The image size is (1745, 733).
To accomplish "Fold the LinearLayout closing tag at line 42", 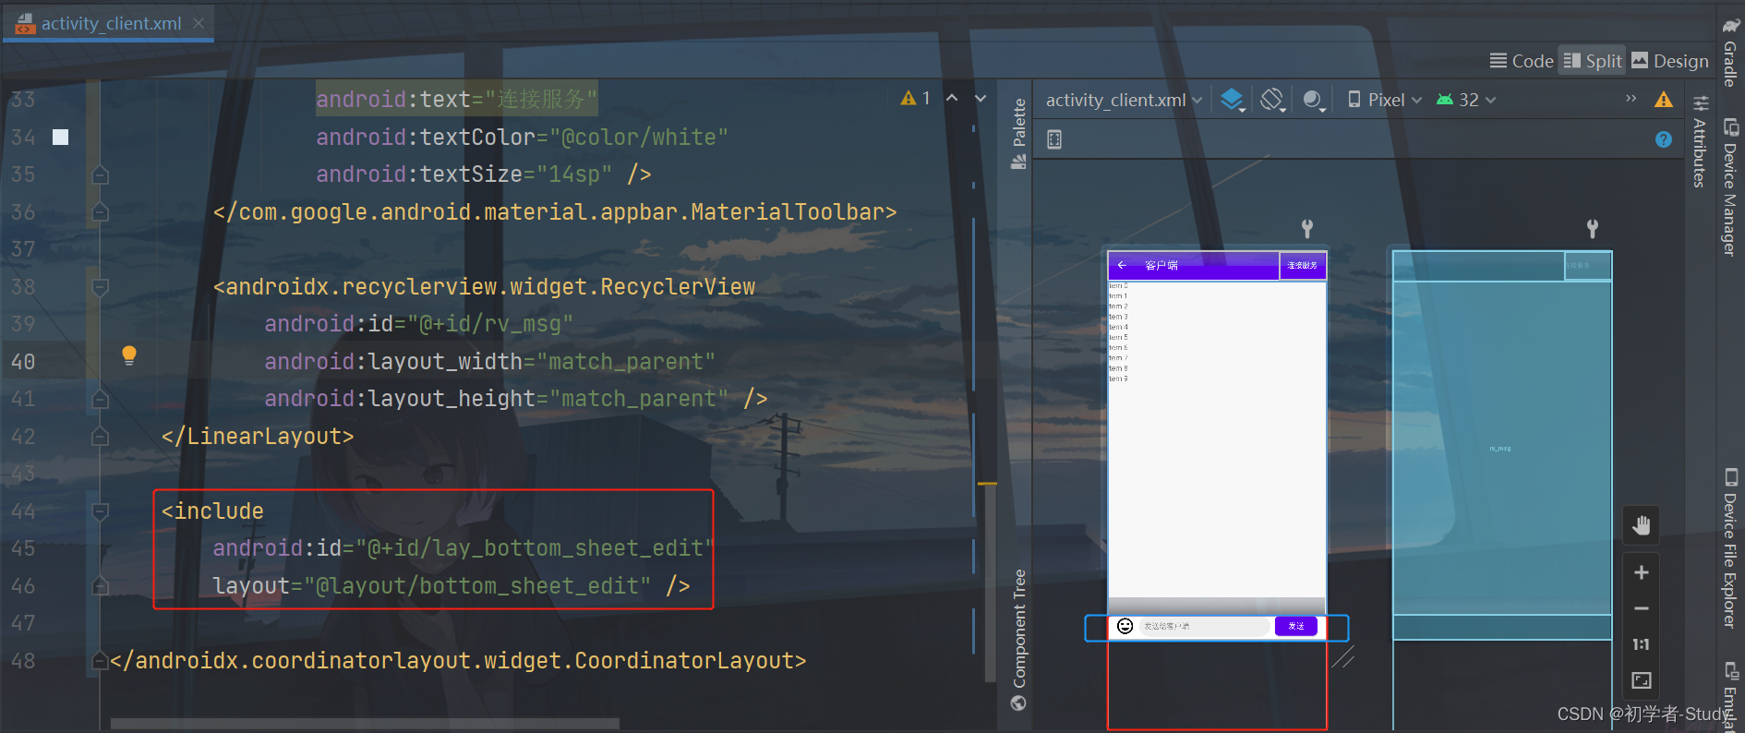I will tap(100, 437).
